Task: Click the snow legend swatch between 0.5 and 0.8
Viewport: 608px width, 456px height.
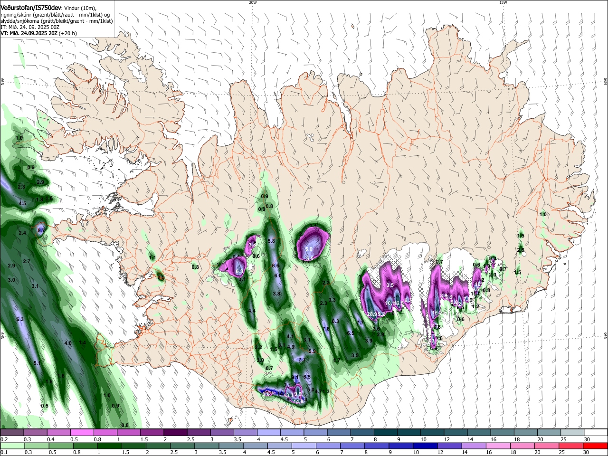Action: click(82, 432)
